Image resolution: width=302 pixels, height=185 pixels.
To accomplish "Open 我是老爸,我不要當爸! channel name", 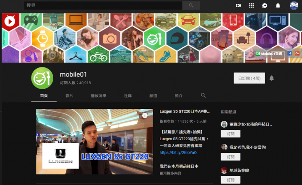I will point(248,147).
